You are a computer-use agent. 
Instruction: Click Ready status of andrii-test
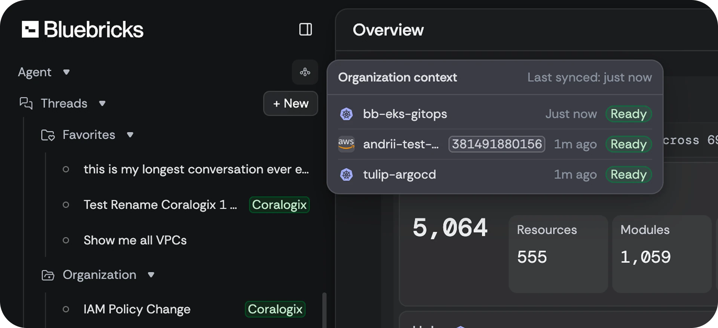click(629, 144)
